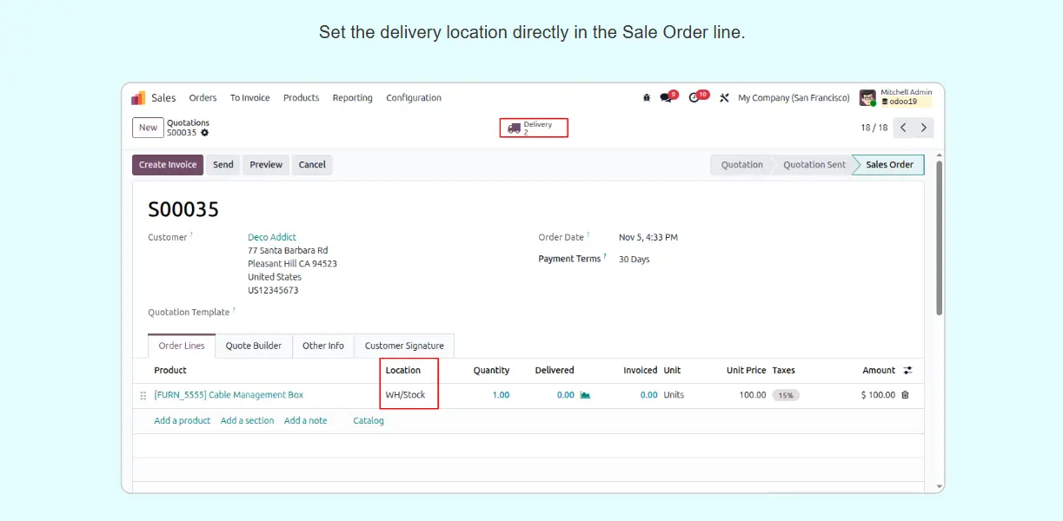1063x521 pixels.
Task: Expand the Reporting menu
Action: point(352,98)
